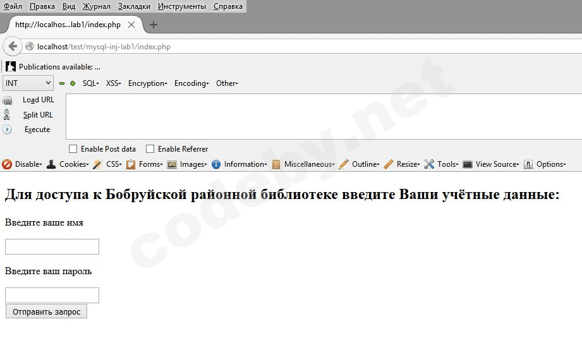
Task: Enable Post data checkbox
Action: coord(73,148)
